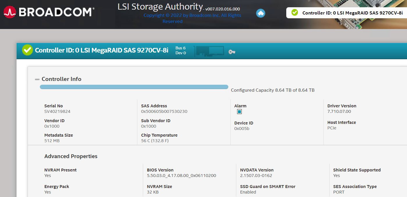
Task: Click the Advanced Properties heading
Action: 71,156
